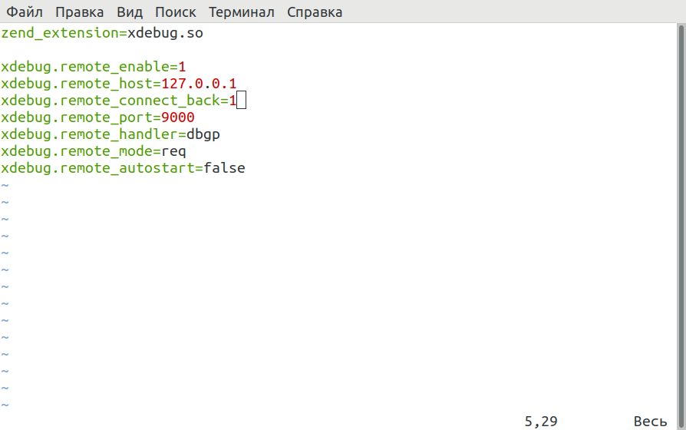The image size is (686, 430).
Task: Click the 5,29 cursor position indicator
Action: [541, 421]
